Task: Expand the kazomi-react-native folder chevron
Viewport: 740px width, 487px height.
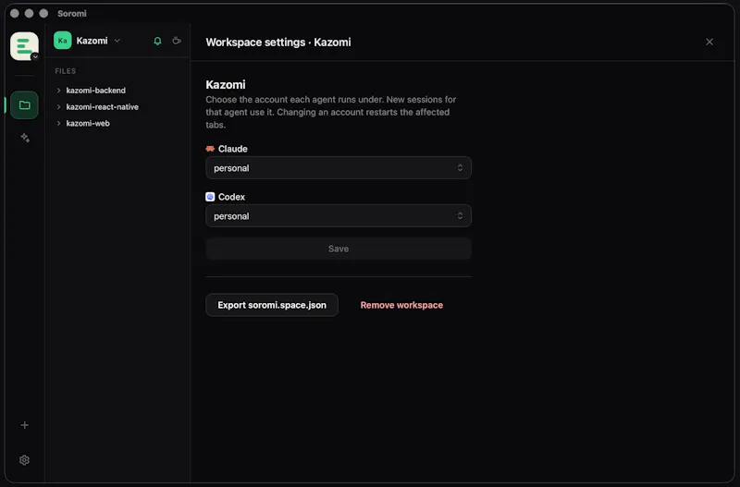Action: click(x=58, y=107)
